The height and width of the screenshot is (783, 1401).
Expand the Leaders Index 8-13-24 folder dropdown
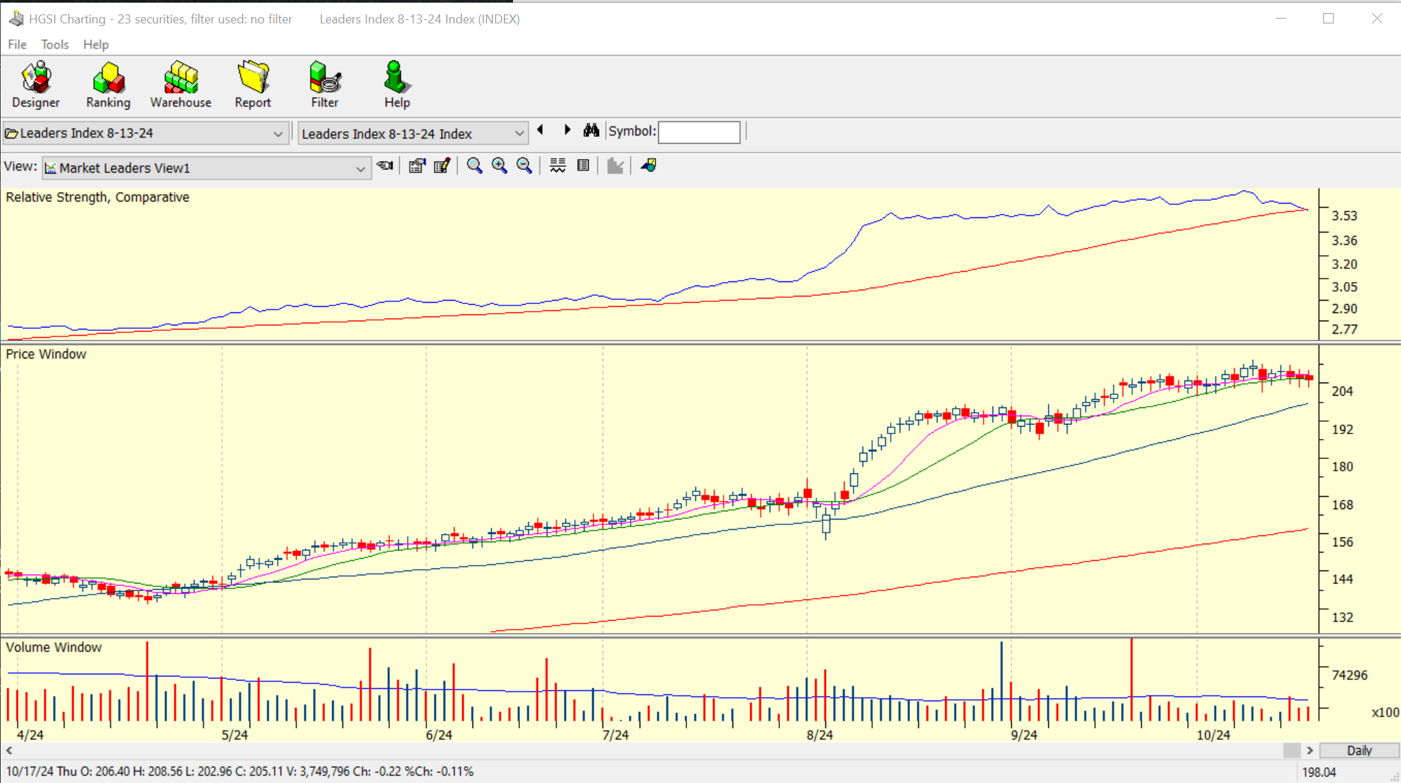point(278,133)
